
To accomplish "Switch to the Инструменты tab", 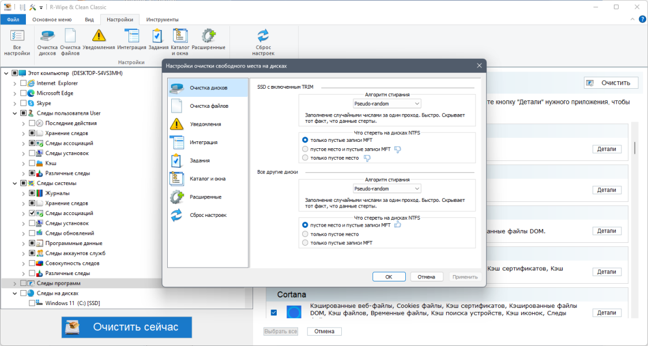I will click(163, 20).
